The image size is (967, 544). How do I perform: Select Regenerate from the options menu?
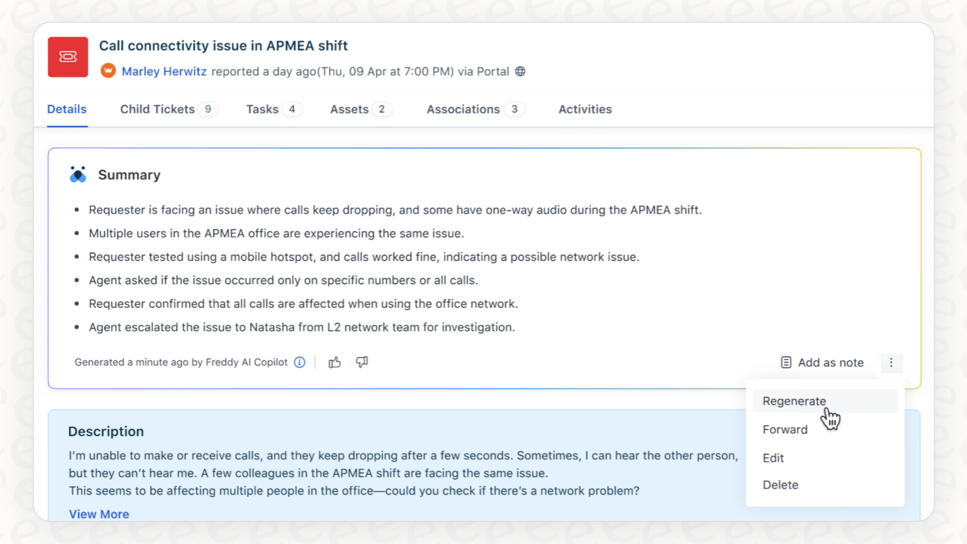pos(794,401)
